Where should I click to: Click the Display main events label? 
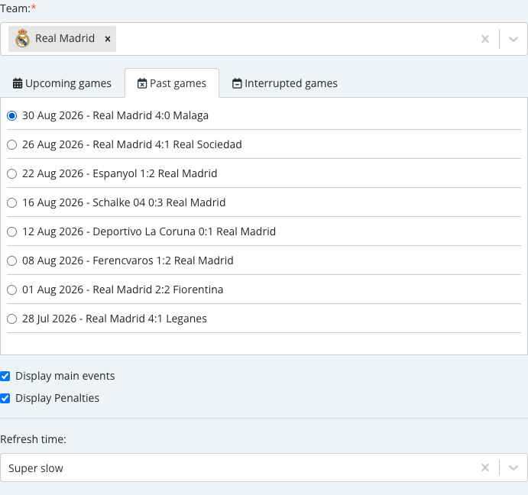65,376
